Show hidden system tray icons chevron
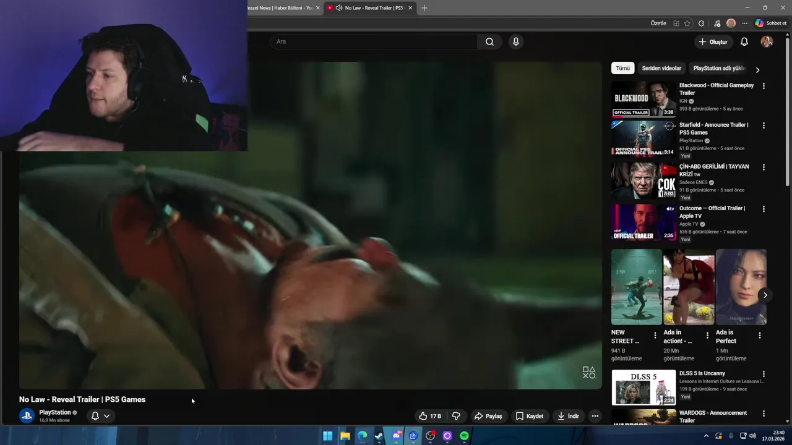This screenshot has width=792, height=445. tap(706, 436)
